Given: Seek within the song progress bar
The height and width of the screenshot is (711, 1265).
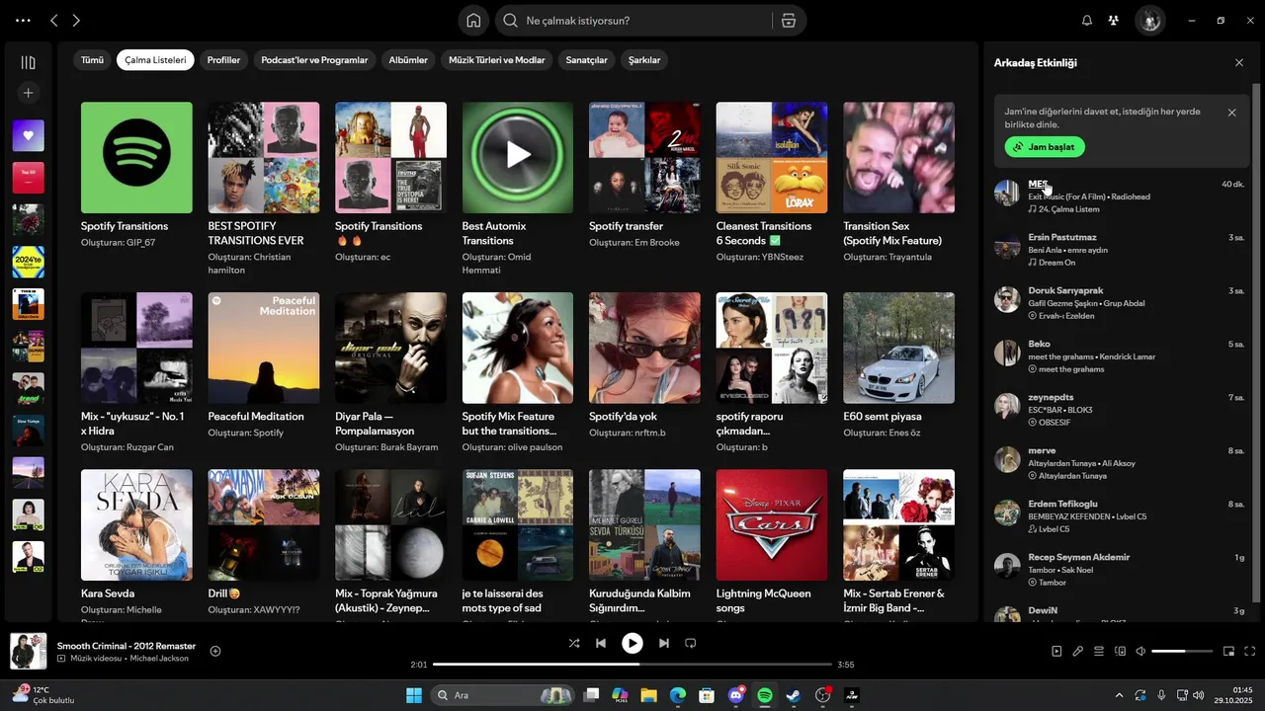Looking at the screenshot, I should point(632,665).
